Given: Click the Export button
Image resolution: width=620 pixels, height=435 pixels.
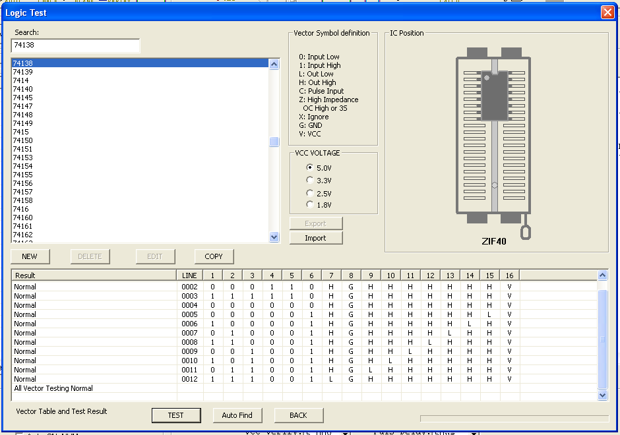Looking at the screenshot, I should pyautogui.click(x=316, y=223).
